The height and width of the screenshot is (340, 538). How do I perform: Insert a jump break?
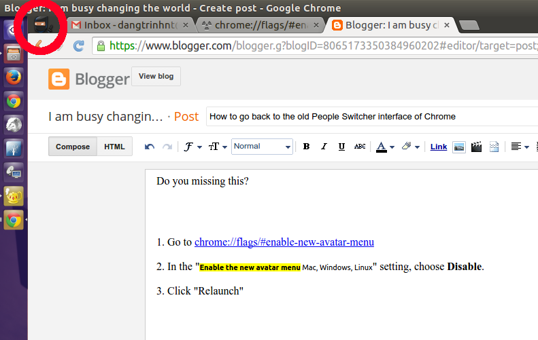tap(494, 147)
